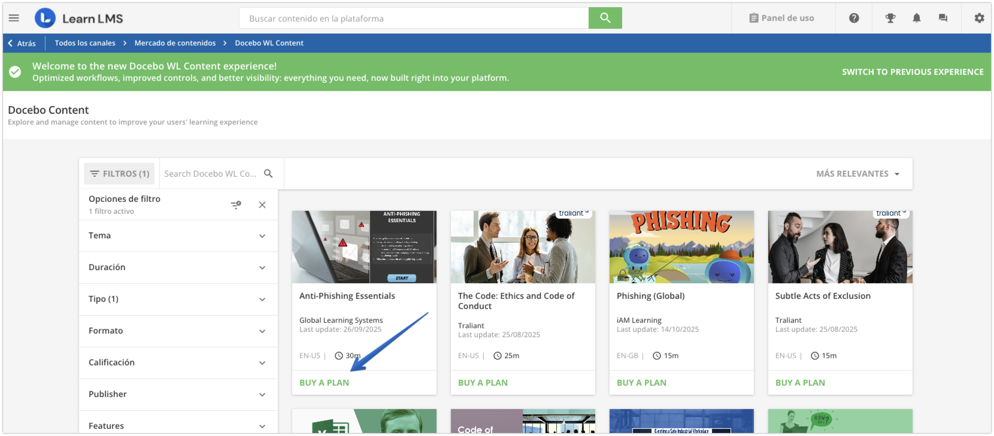
Task: Open the notifications bell
Action: (x=916, y=18)
